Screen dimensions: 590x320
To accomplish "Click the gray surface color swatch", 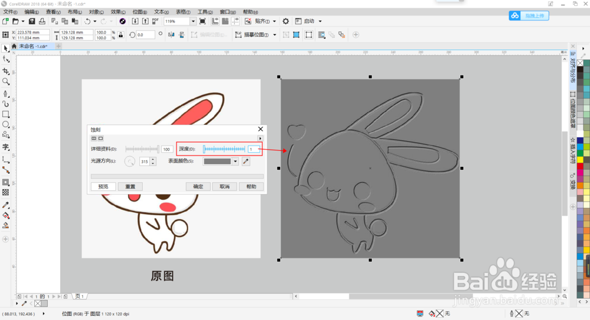I will pyautogui.click(x=217, y=161).
